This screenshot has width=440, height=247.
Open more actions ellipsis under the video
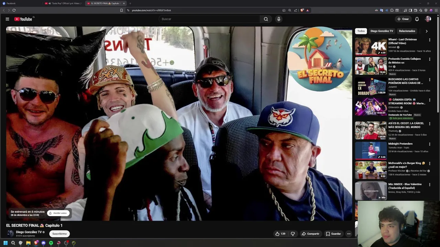tap(349, 234)
